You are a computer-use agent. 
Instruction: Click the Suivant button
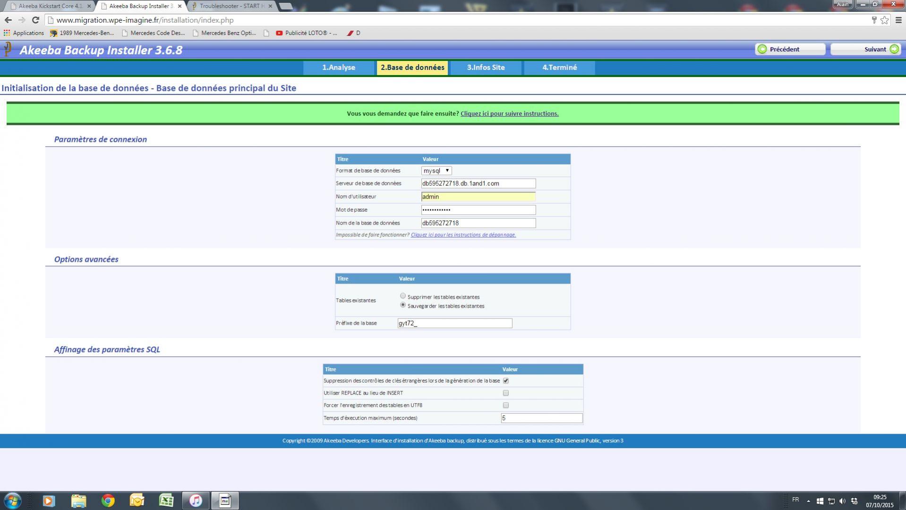[x=866, y=49]
